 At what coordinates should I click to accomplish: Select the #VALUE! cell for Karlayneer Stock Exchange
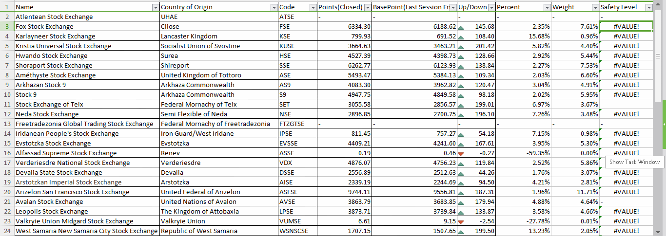(x=626, y=36)
